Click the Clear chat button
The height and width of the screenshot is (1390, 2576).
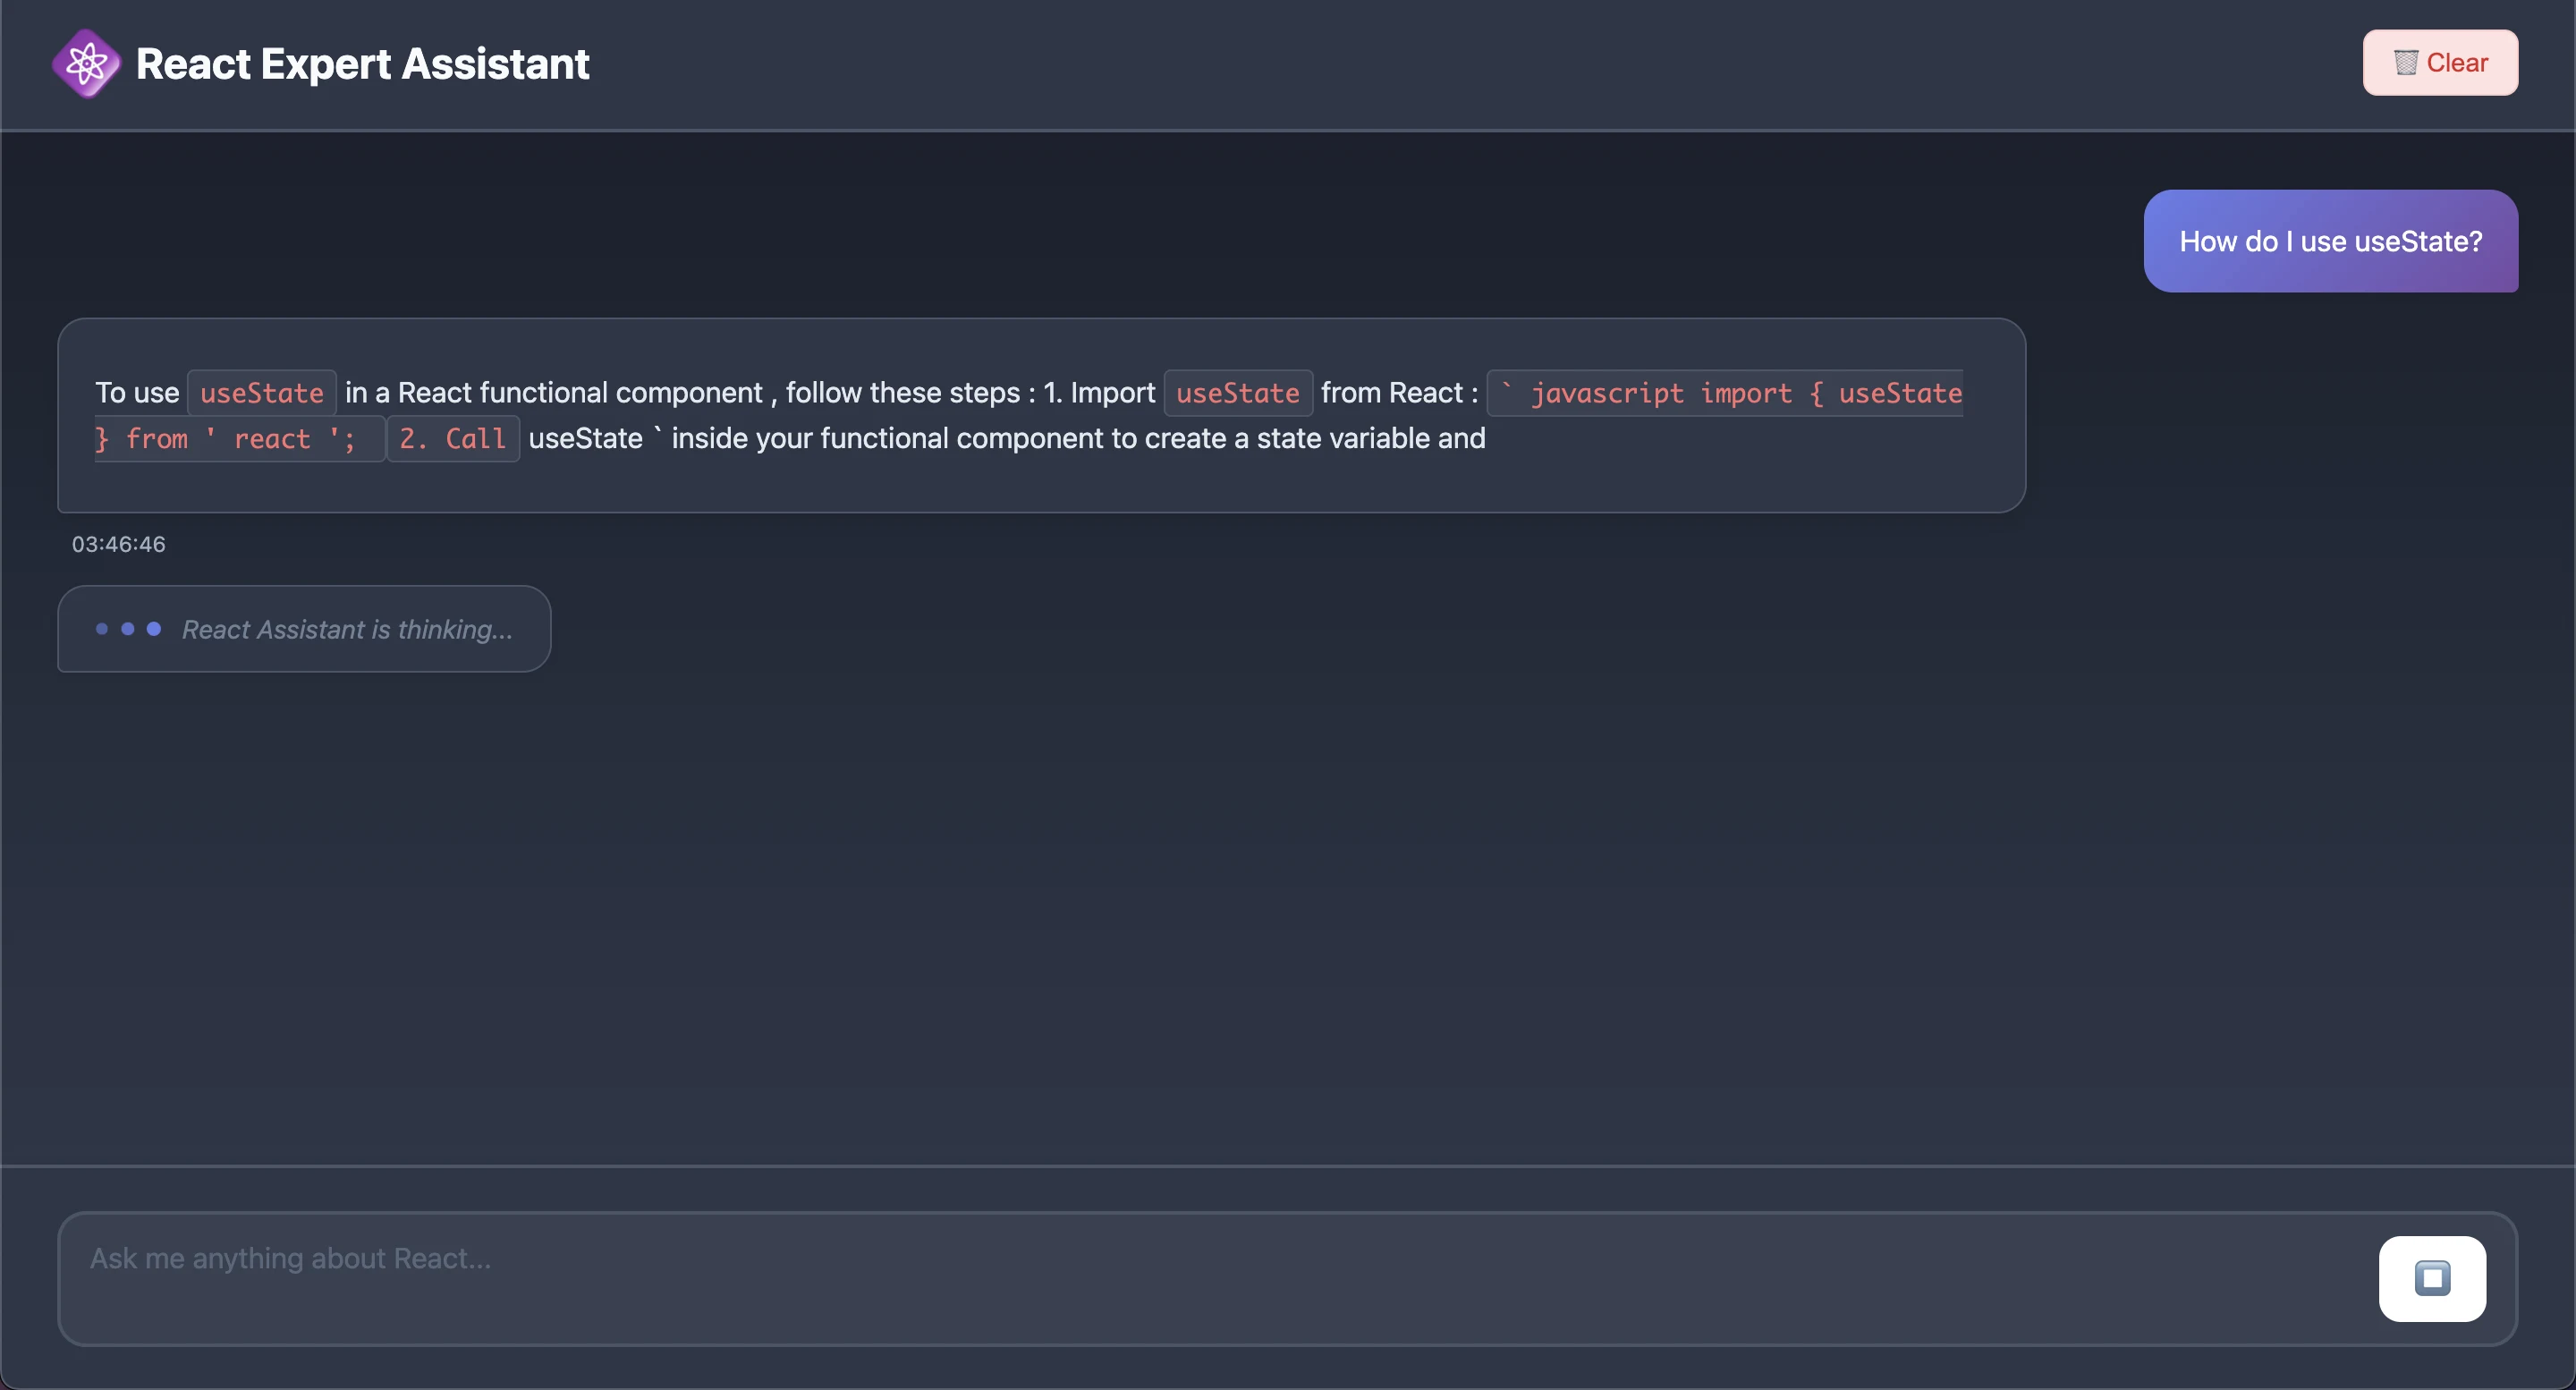click(x=2439, y=63)
